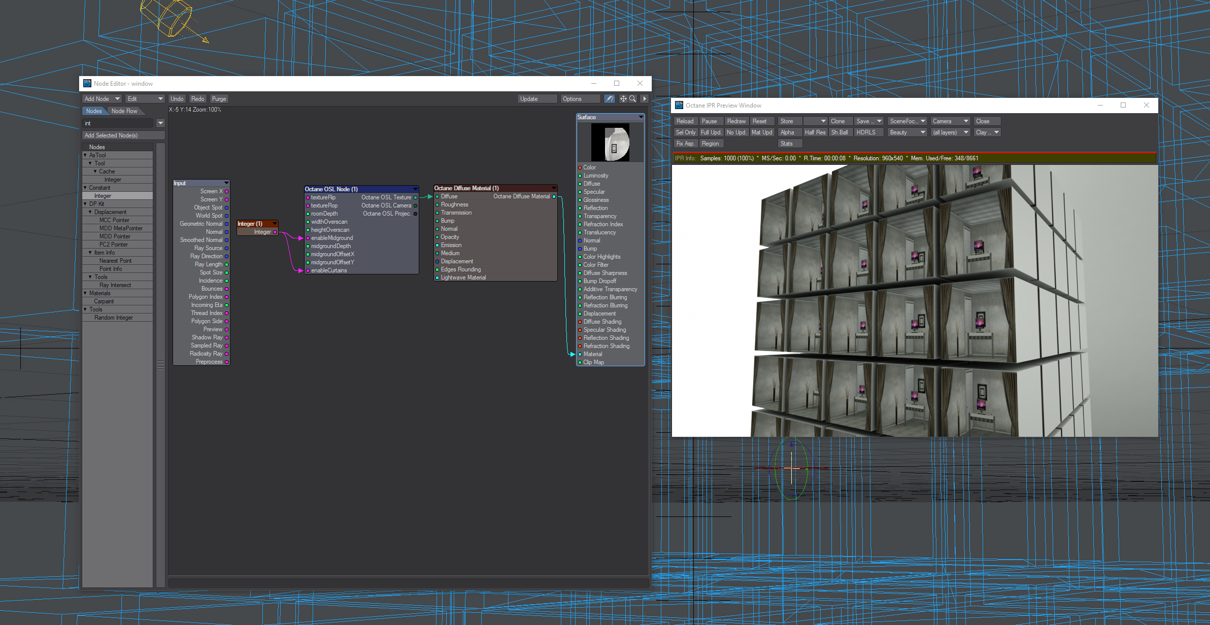Image resolution: width=1210 pixels, height=625 pixels.
Task: Select Random Integer in the nodes list
Action: coord(114,318)
